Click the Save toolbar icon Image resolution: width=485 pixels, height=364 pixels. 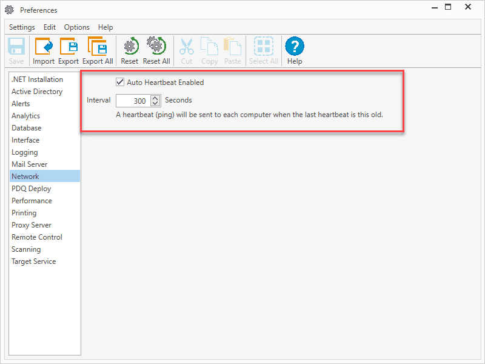coord(16,47)
